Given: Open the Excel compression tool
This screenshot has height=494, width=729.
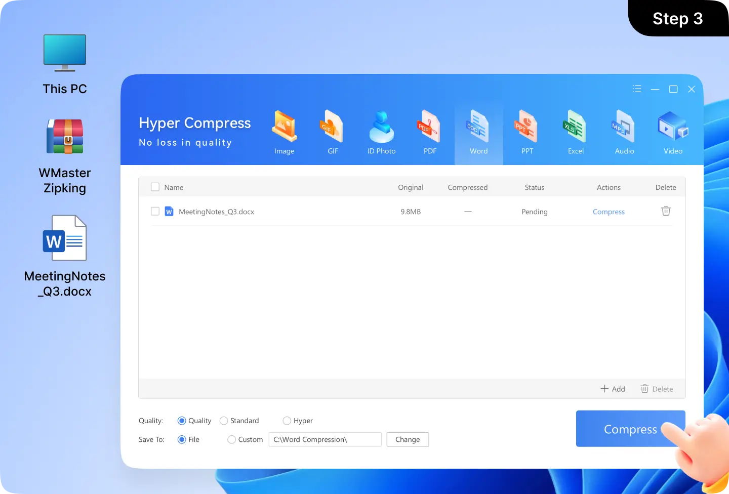Looking at the screenshot, I should click(576, 133).
